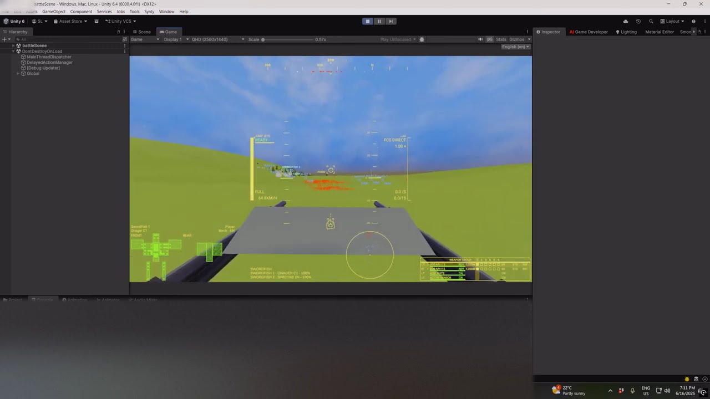Toggle the Stats overlay
This screenshot has width=710, height=399.
point(501,39)
